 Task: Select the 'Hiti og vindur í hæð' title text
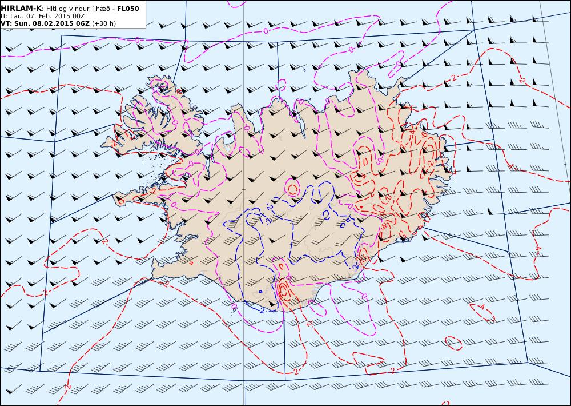[78, 9]
